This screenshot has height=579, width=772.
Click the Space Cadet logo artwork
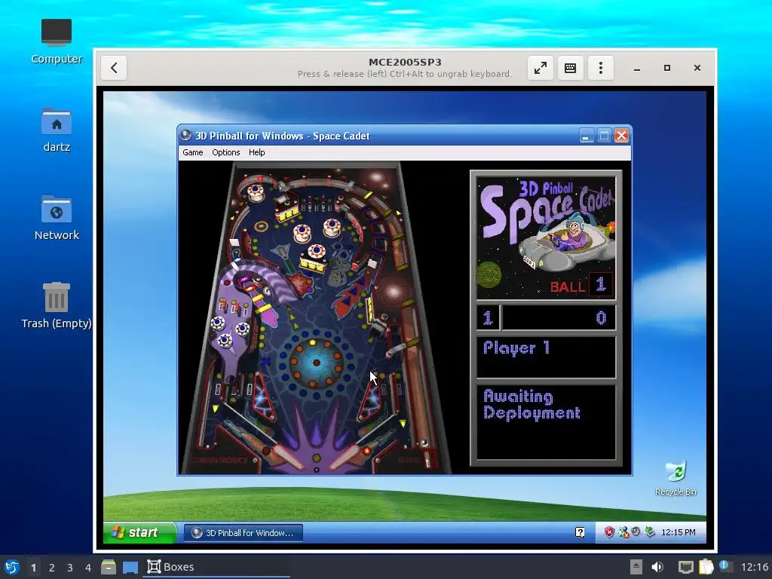point(546,237)
